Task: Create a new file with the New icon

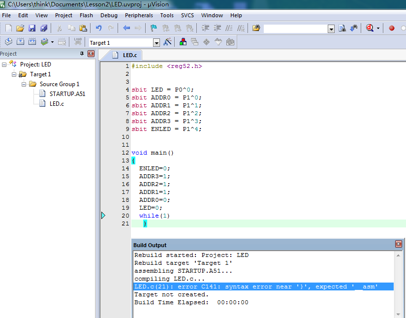Action: (8, 28)
